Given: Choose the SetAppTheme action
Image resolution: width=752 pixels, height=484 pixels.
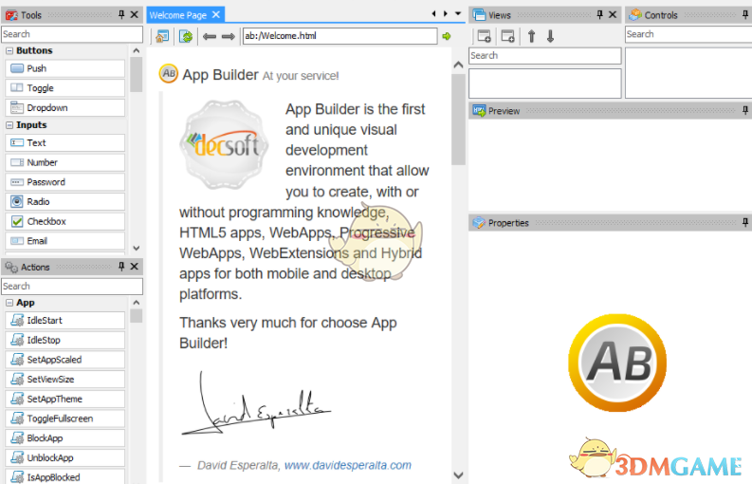Looking at the screenshot, I should [65, 400].
